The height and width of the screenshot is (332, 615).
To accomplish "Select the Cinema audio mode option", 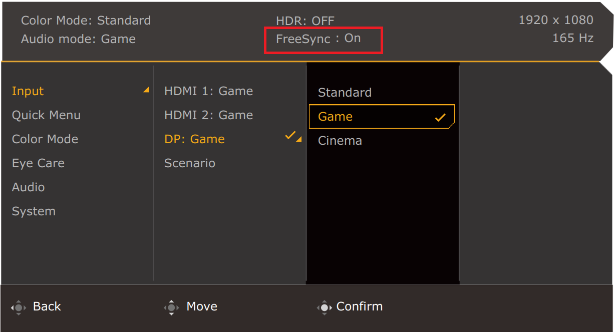I will (340, 141).
